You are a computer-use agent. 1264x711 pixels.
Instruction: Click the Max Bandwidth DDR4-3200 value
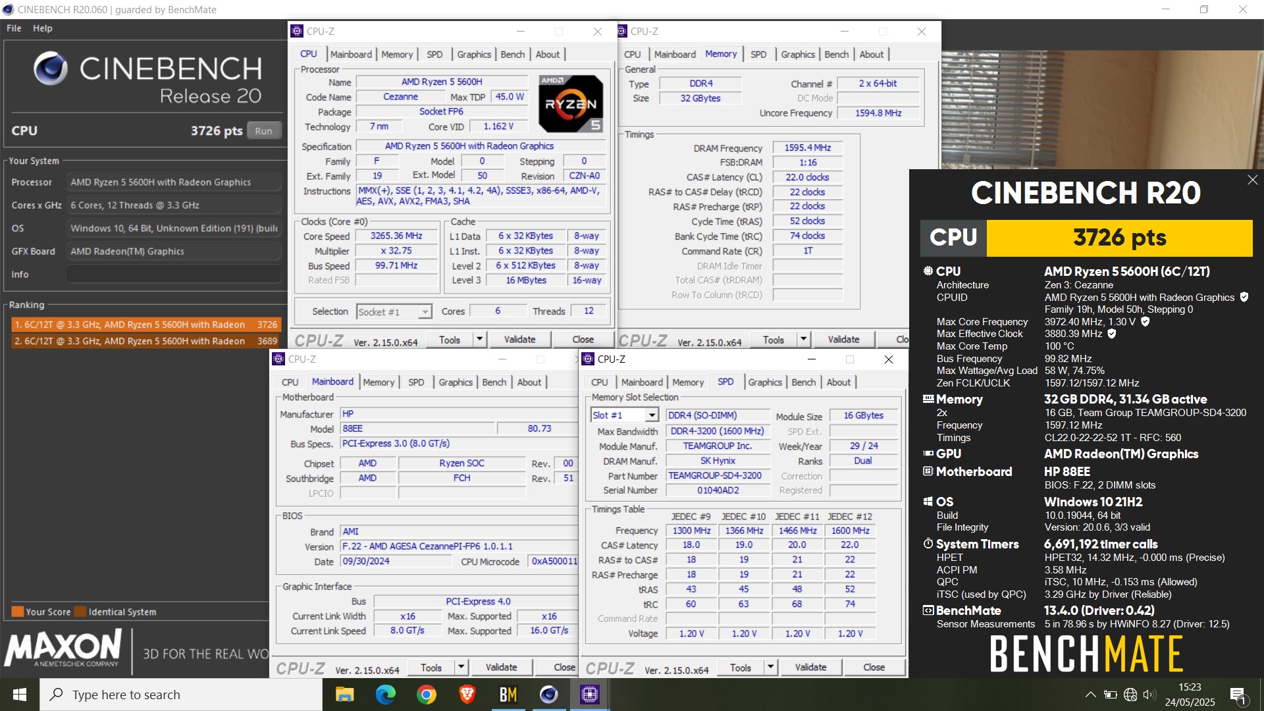coord(718,431)
